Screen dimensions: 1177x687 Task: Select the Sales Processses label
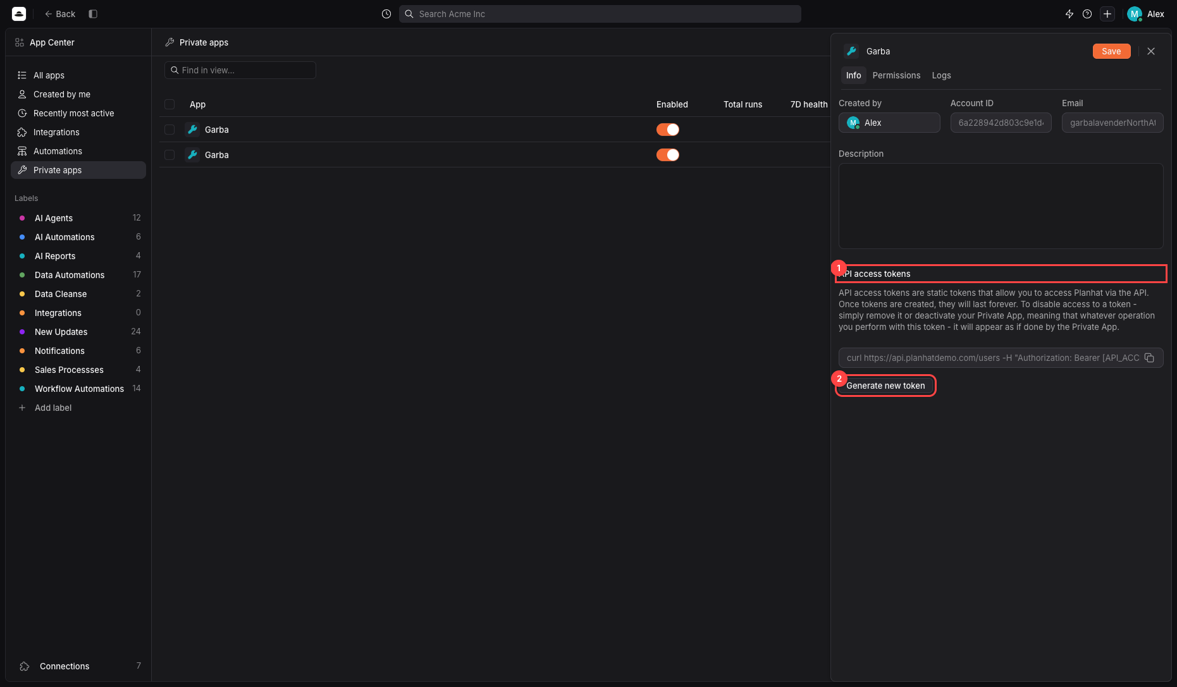pos(78,370)
